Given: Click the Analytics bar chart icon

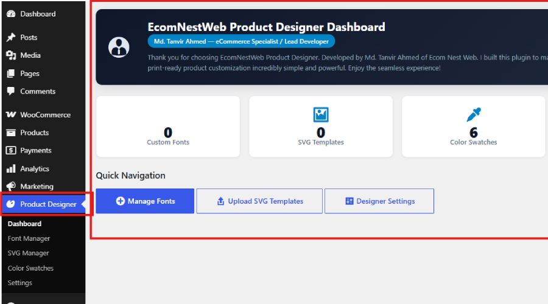Looking at the screenshot, I should [x=11, y=168].
